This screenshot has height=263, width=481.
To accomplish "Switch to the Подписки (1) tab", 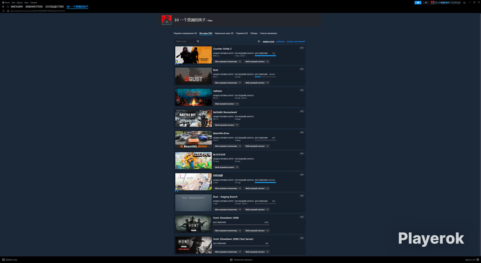I will (x=242, y=33).
